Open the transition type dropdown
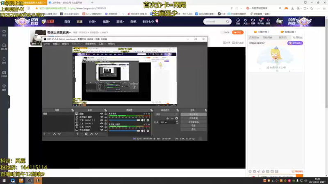Image resolution: width=328 pixels, height=184 pixels. pos(166,114)
